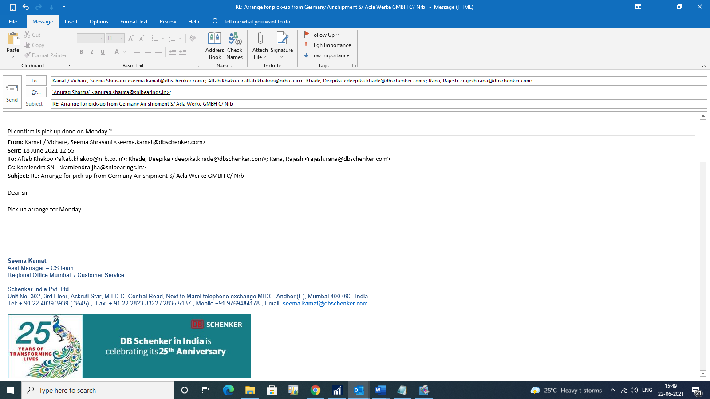Viewport: 710px width, 399px height.
Task: Open the Format Text tab
Action: point(134,22)
